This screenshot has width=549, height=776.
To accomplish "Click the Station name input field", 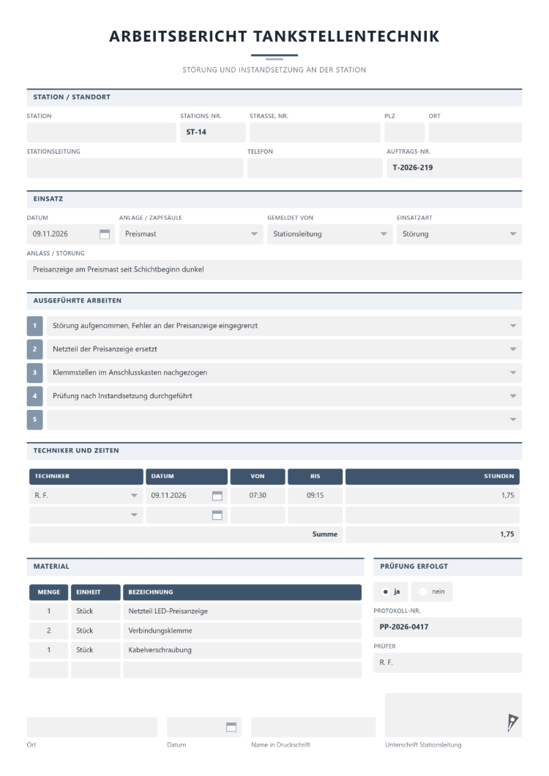I will 102,133.
